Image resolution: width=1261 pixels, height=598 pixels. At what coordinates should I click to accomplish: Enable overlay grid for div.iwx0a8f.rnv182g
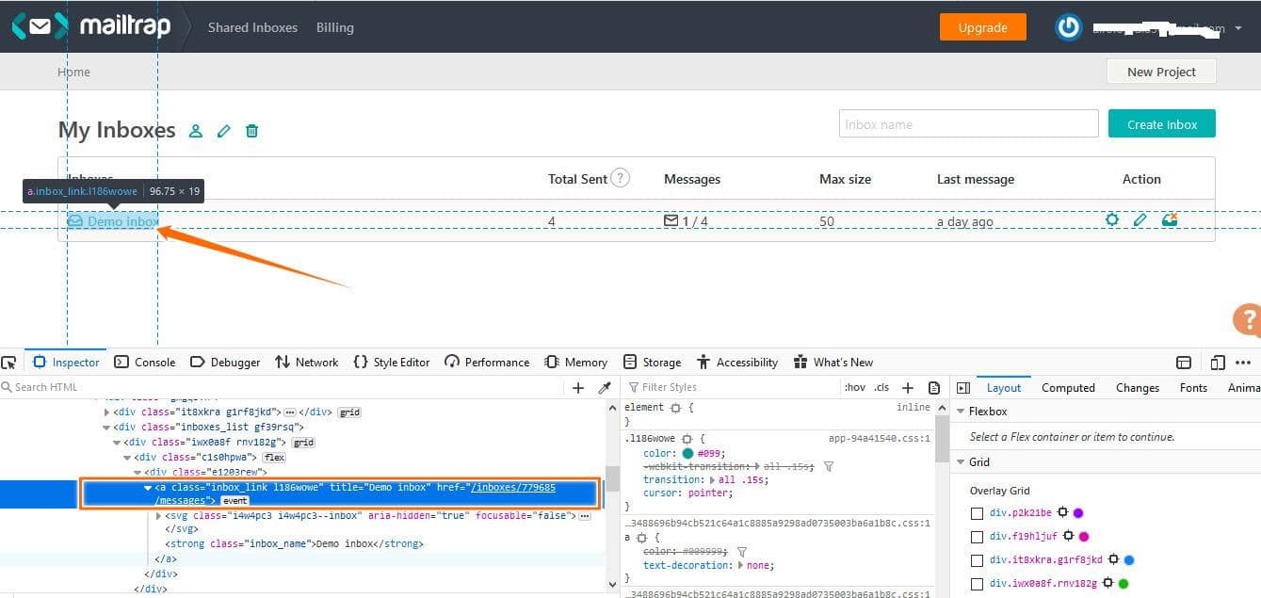click(x=977, y=584)
